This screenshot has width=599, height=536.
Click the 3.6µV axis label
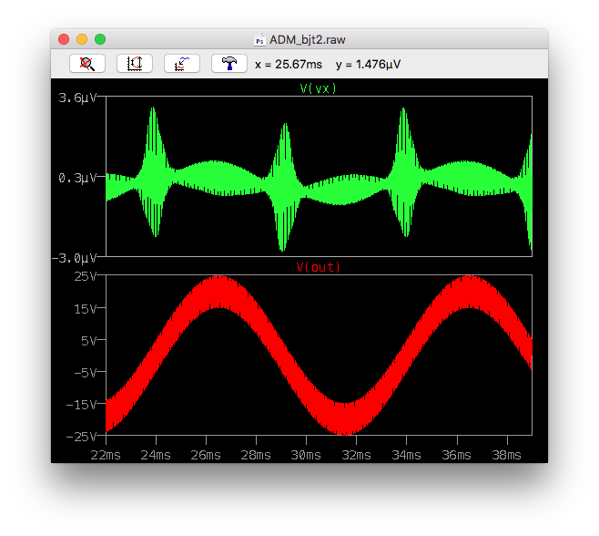[x=77, y=98]
